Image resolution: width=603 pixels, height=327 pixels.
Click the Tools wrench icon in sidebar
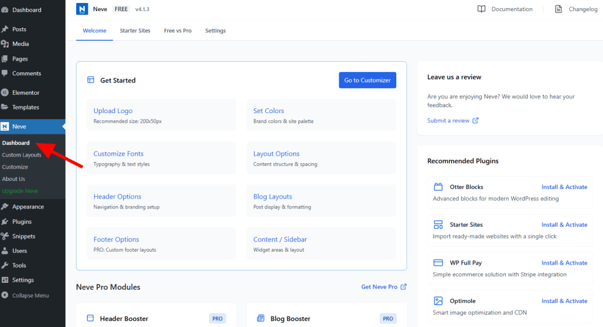[x=5, y=266]
